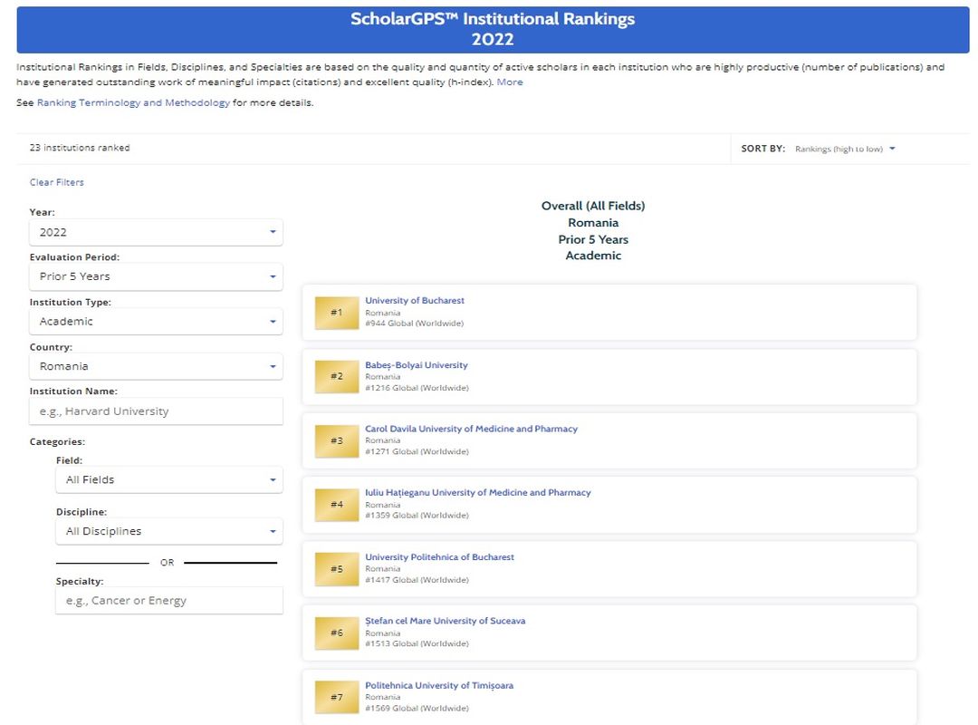Open the Institution Type dropdown
Screen dimensions: 978x725
[156, 322]
